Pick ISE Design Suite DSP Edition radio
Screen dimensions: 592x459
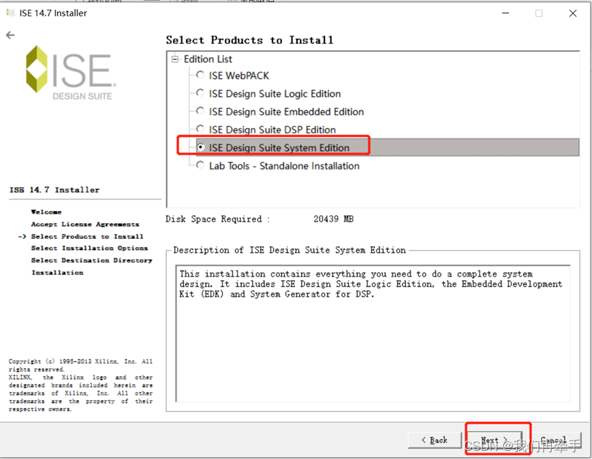(200, 129)
